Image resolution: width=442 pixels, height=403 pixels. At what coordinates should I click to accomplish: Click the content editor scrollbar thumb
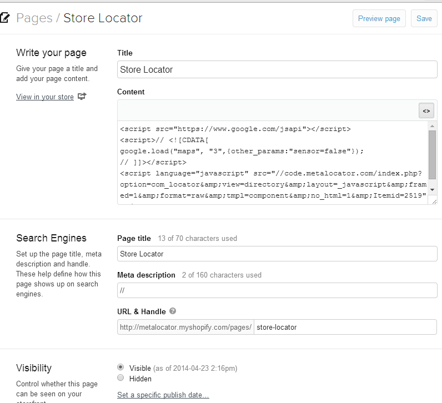(x=432, y=155)
